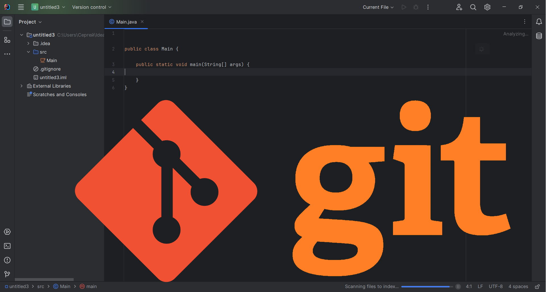The height and width of the screenshot is (292, 546).
Task: Open the untitled3 project dropdown
Action: pyautogui.click(x=48, y=7)
